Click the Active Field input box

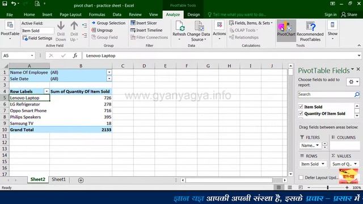click(38, 31)
